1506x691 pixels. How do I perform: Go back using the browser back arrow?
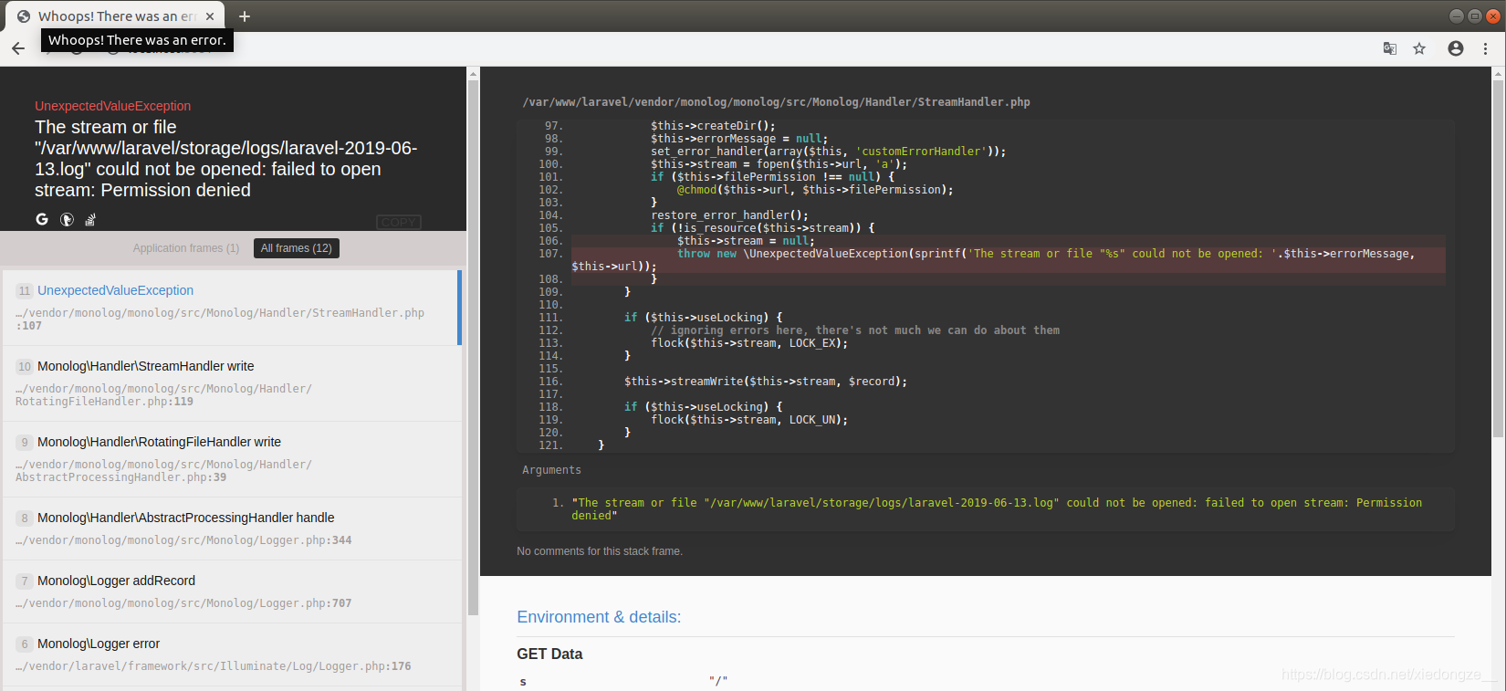[x=18, y=48]
